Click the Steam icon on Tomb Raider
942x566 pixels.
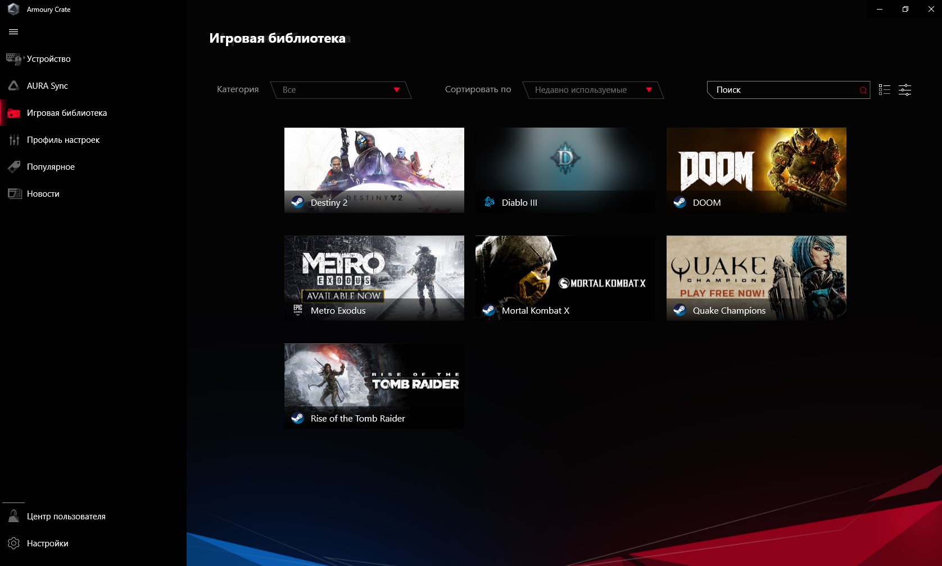click(x=297, y=418)
